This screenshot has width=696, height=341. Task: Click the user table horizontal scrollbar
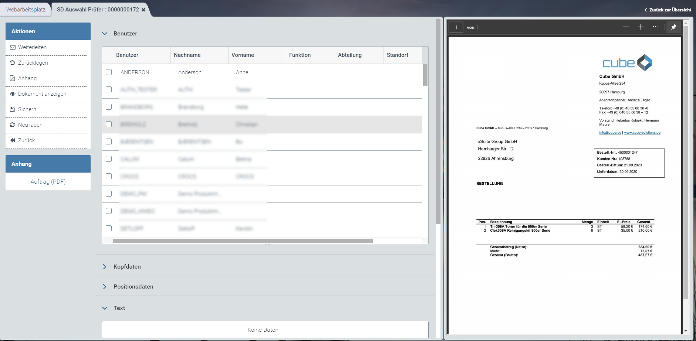tap(243, 241)
